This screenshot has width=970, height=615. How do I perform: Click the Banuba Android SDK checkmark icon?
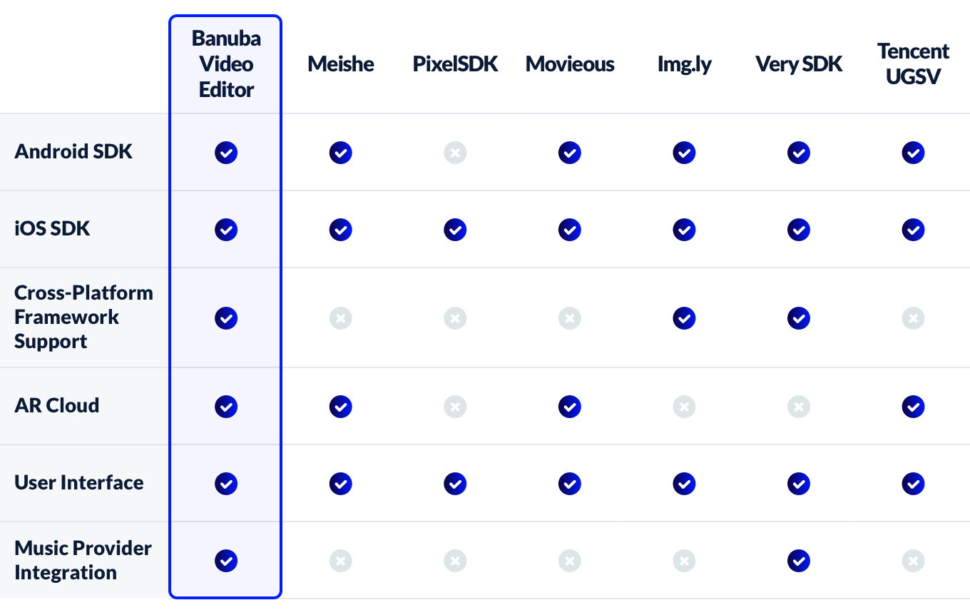[226, 153]
